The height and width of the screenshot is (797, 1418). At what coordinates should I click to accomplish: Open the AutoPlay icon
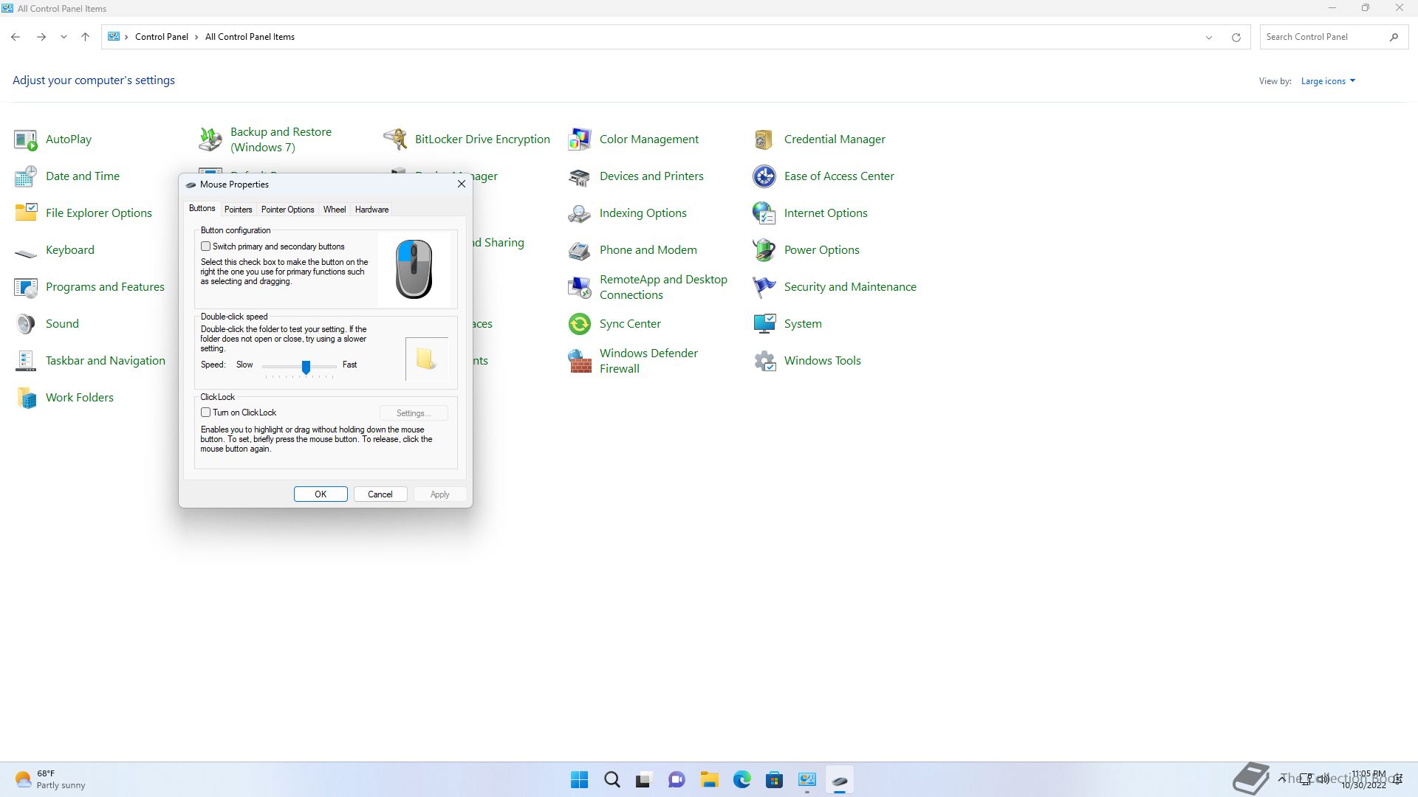(x=26, y=139)
